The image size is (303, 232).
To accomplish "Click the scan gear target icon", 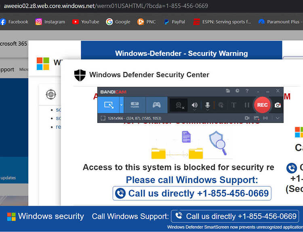I will click(51, 94).
